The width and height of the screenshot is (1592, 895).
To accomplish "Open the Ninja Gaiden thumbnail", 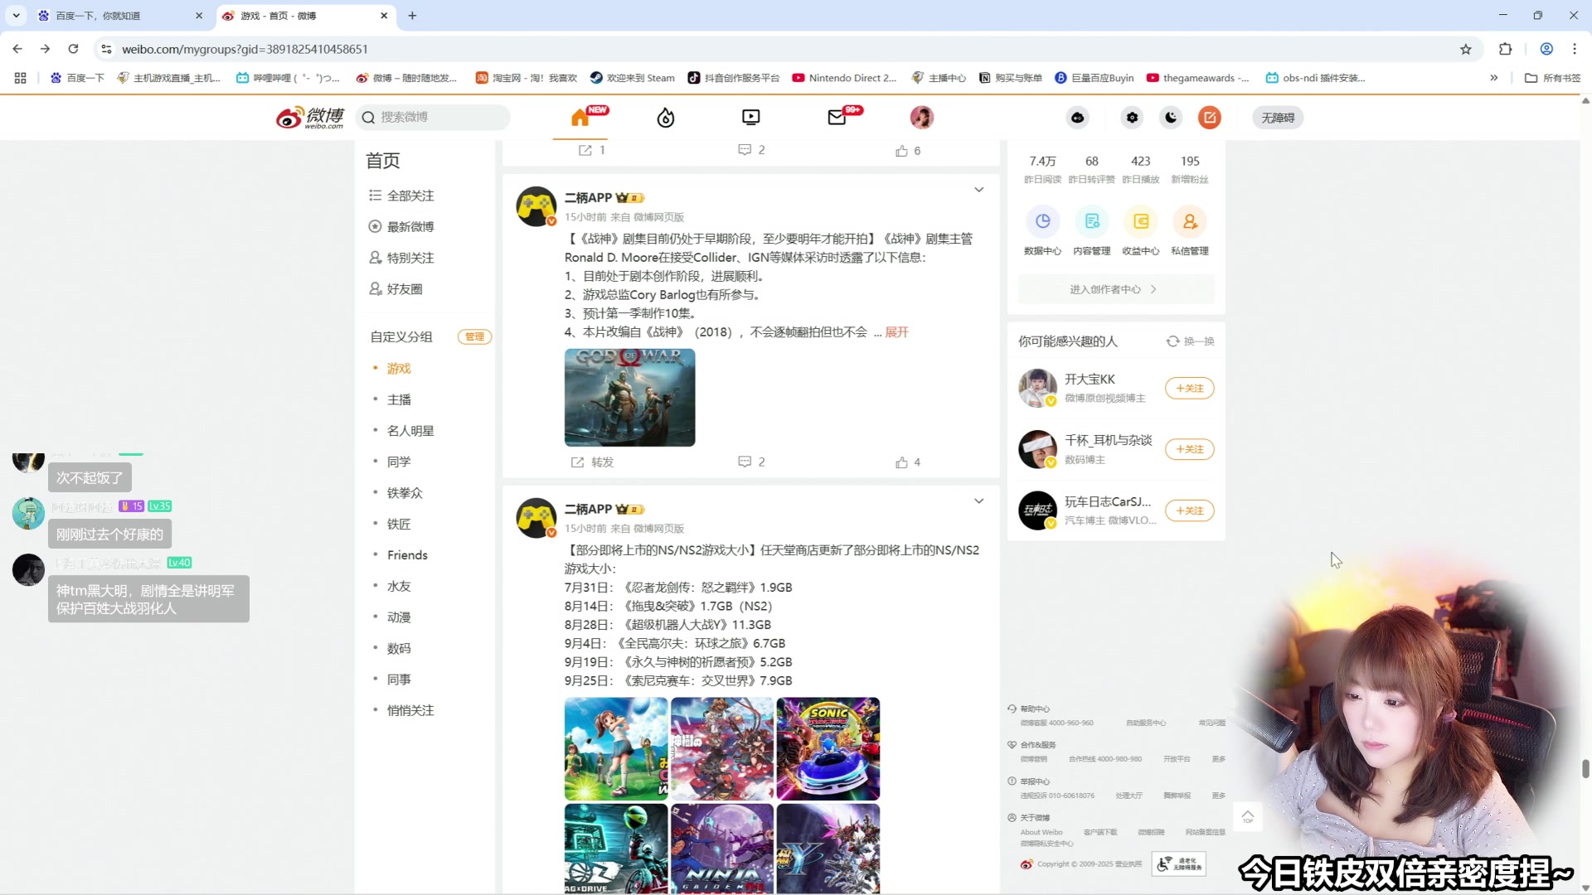I will (x=722, y=849).
